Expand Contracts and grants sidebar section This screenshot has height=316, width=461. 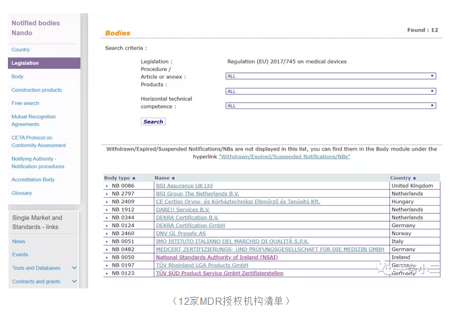tap(74, 281)
